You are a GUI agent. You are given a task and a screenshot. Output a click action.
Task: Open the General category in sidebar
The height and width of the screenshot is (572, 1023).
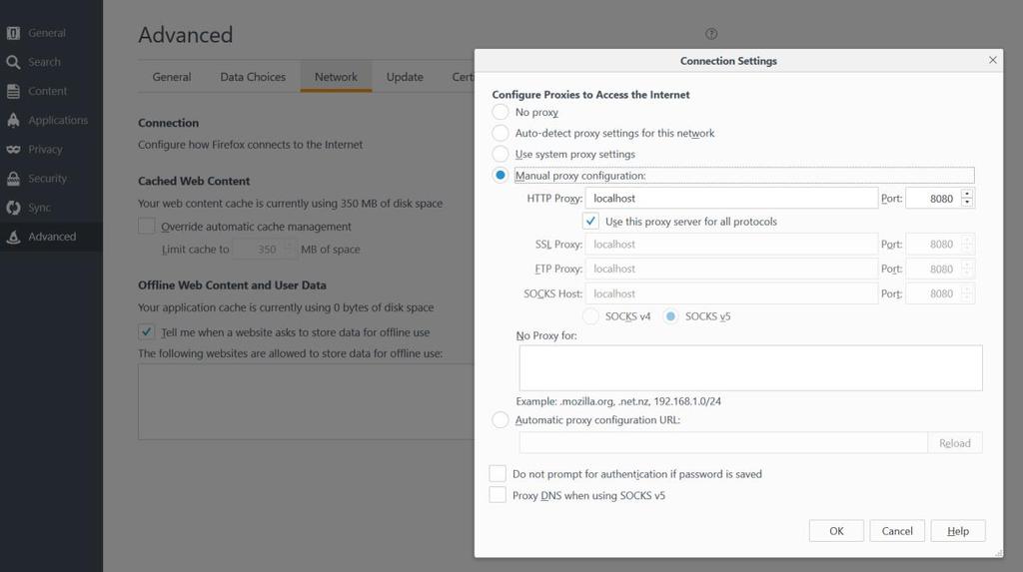51,33
